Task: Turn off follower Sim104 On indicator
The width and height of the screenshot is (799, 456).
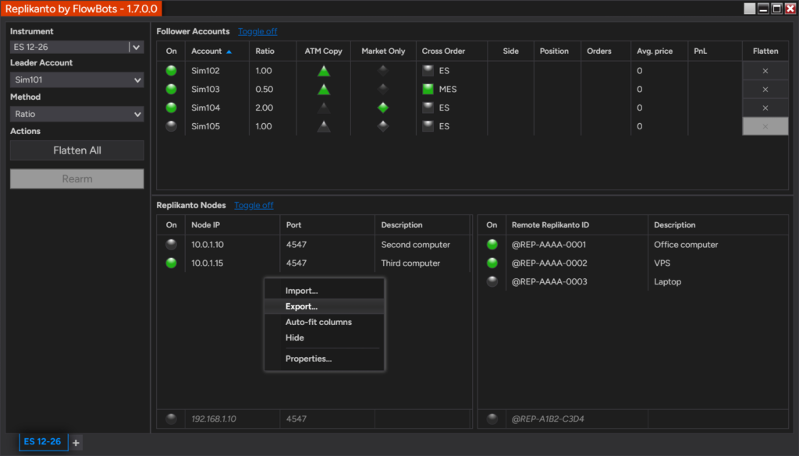Action: [171, 108]
